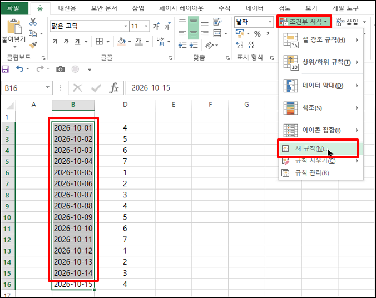Screen dimensions: 376x298
Task: Align text to top of cell
Action: (182, 21)
